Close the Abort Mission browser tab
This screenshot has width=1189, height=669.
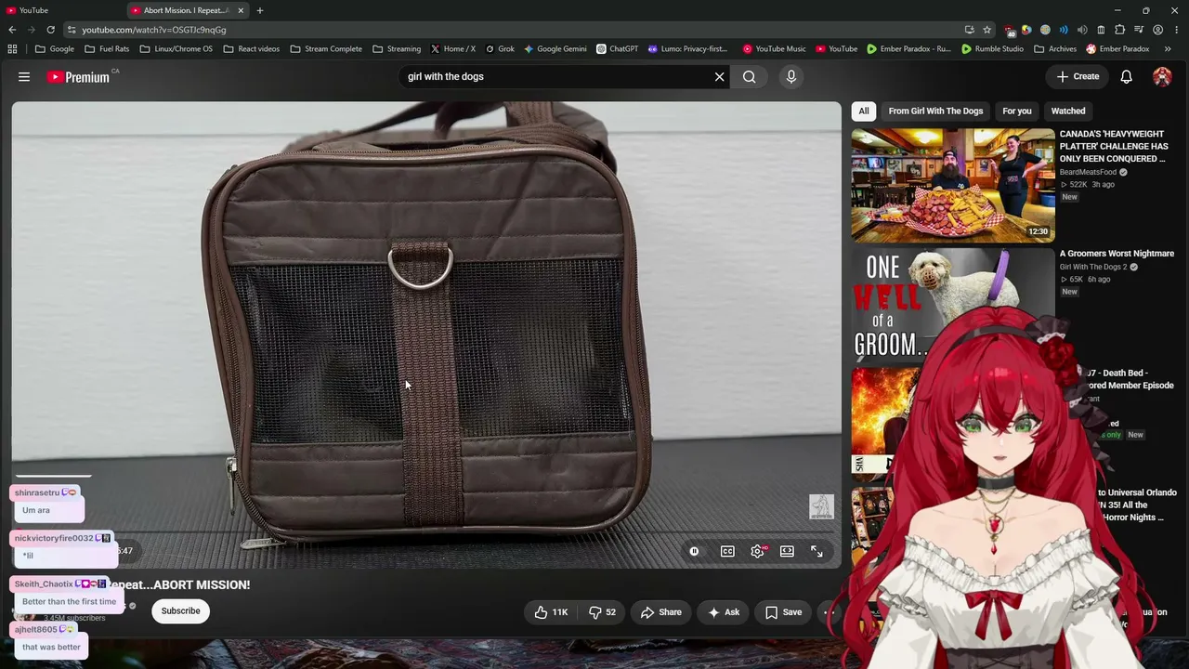[x=241, y=10]
